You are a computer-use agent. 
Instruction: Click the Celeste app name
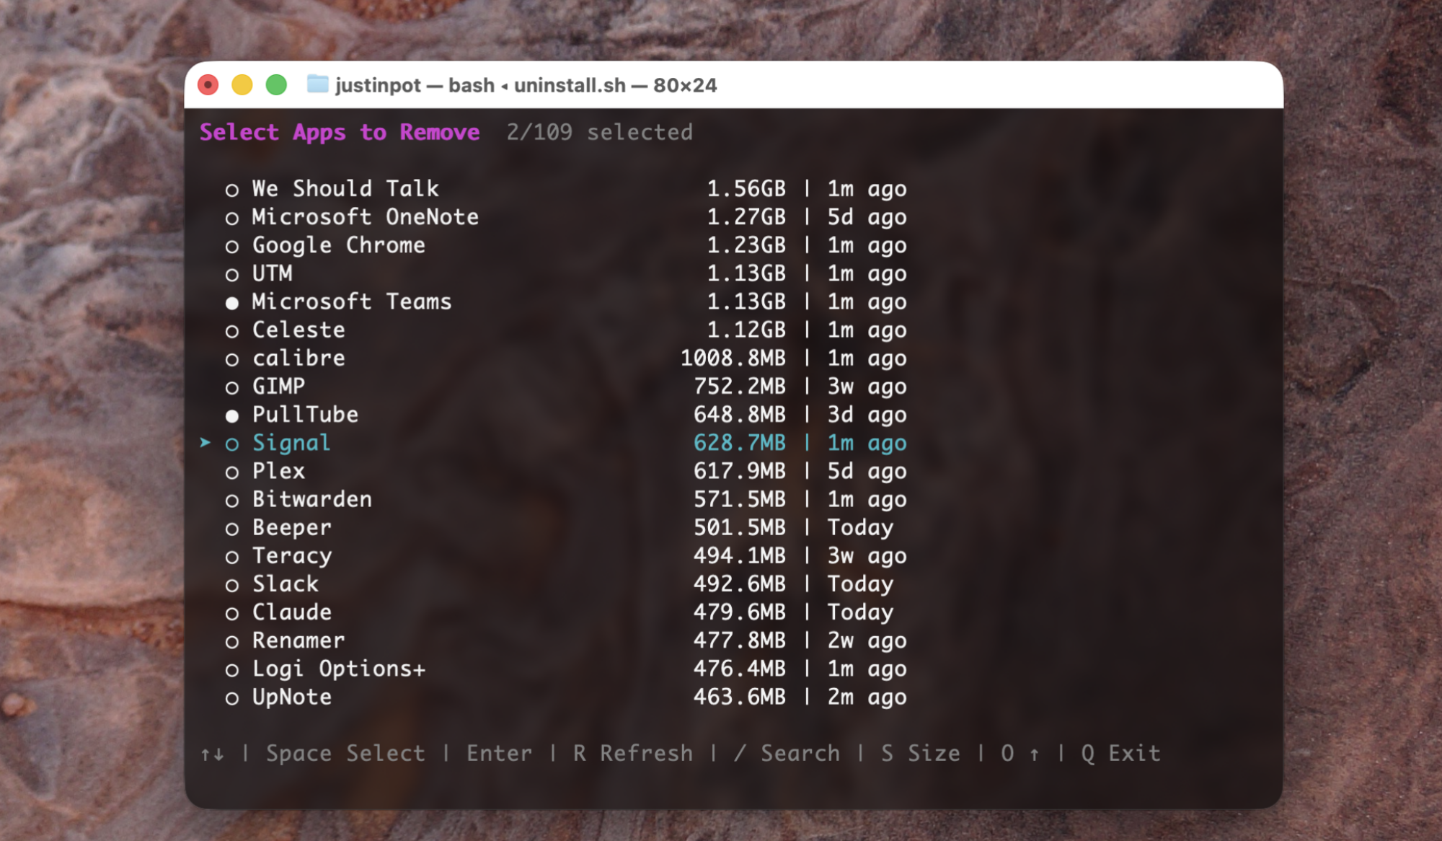click(298, 330)
